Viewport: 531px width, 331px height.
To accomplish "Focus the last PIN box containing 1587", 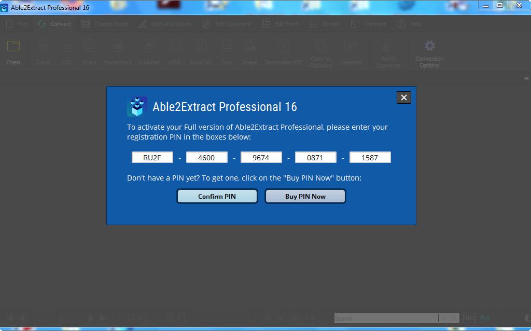I will pyautogui.click(x=370, y=158).
